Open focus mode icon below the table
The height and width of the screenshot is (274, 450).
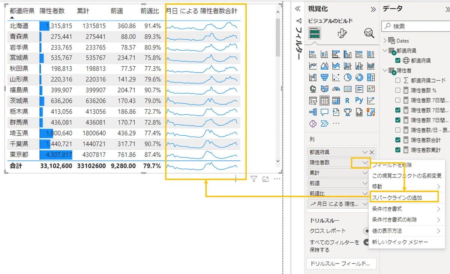(265, 179)
